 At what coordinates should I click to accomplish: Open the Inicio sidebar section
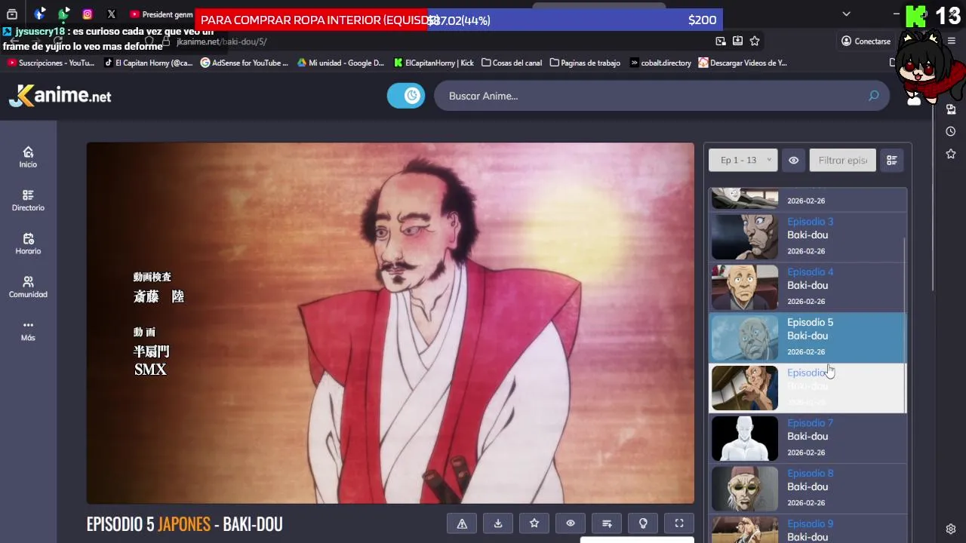coord(28,157)
